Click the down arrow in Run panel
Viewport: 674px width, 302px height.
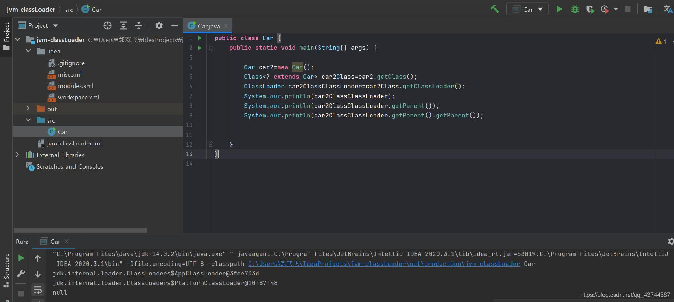click(x=38, y=274)
